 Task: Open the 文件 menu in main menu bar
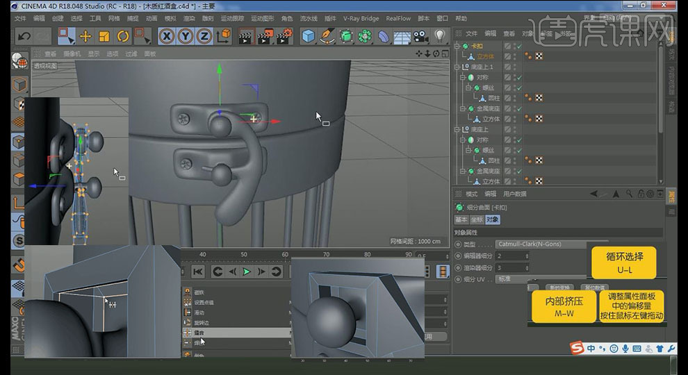coord(20,19)
